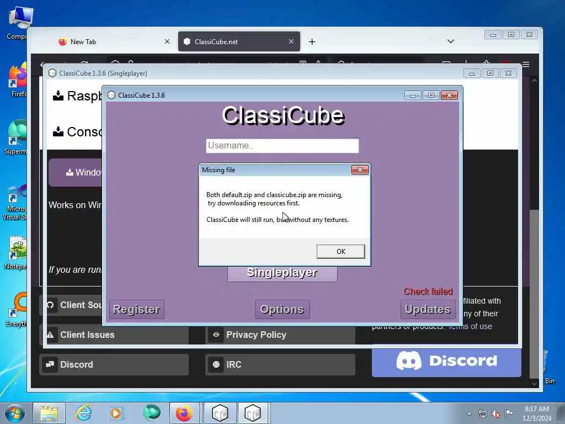This screenshot has height=424, width=565.
Task: Open the Firefox hamburger menu
Action: pyautogui.click(x=526, y=65)
